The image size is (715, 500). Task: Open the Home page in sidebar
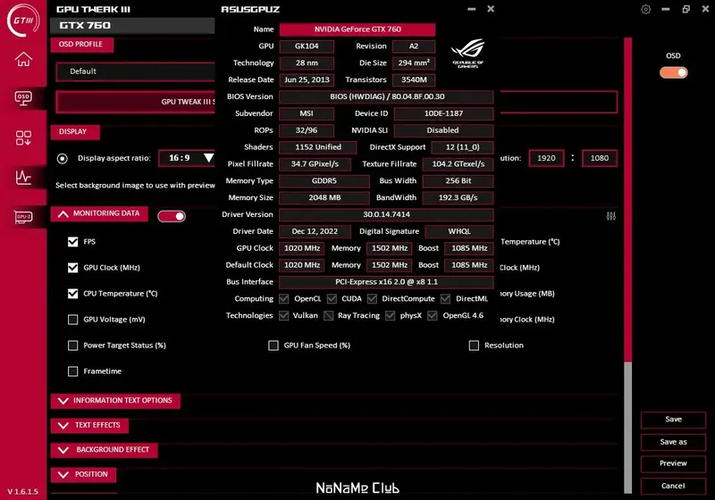(x=23, y=59)
